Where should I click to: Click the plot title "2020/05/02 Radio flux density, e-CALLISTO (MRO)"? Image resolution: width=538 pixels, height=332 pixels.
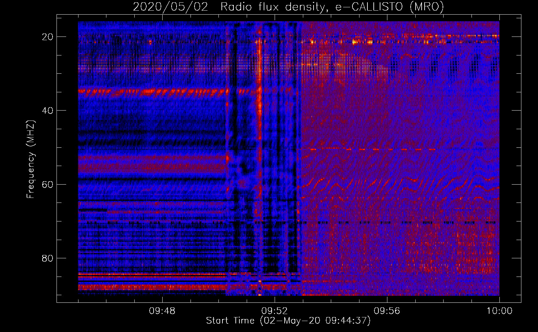click(x=288, y=7)
